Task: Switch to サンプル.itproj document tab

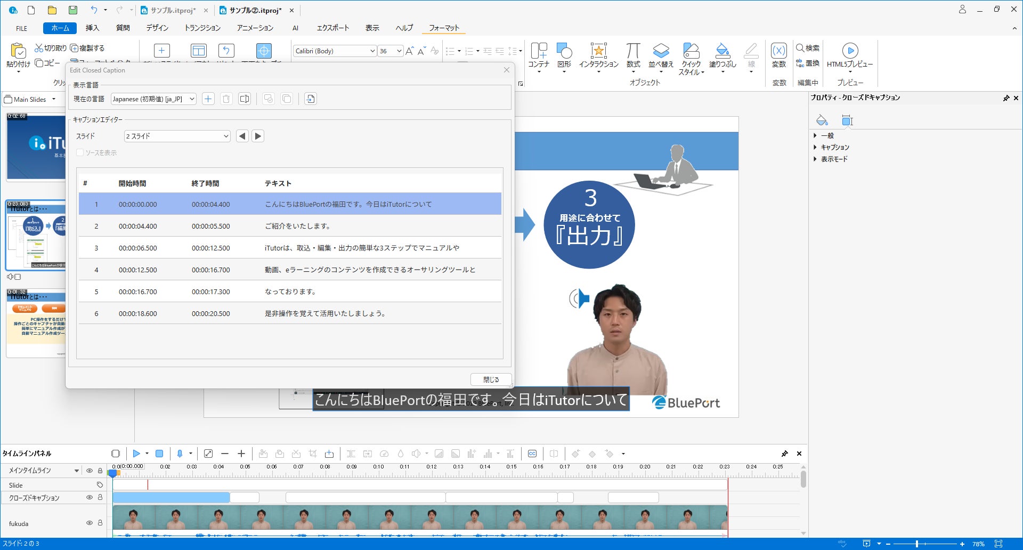Action: pos(173,10)
